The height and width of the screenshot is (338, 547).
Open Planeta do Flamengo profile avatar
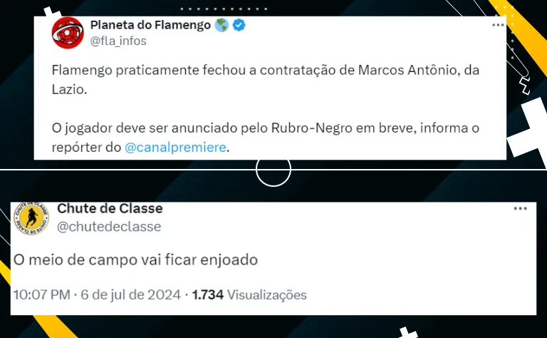coord(68,33)
